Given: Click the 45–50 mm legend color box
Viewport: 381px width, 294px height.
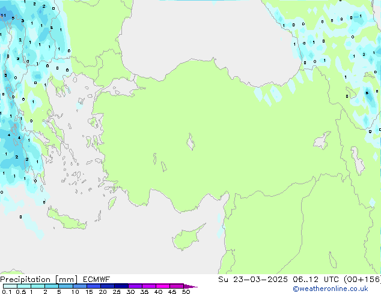Looking at the screenshot, I should point(177,286).
